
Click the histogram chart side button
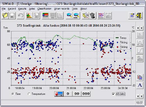tap(140, 35)
